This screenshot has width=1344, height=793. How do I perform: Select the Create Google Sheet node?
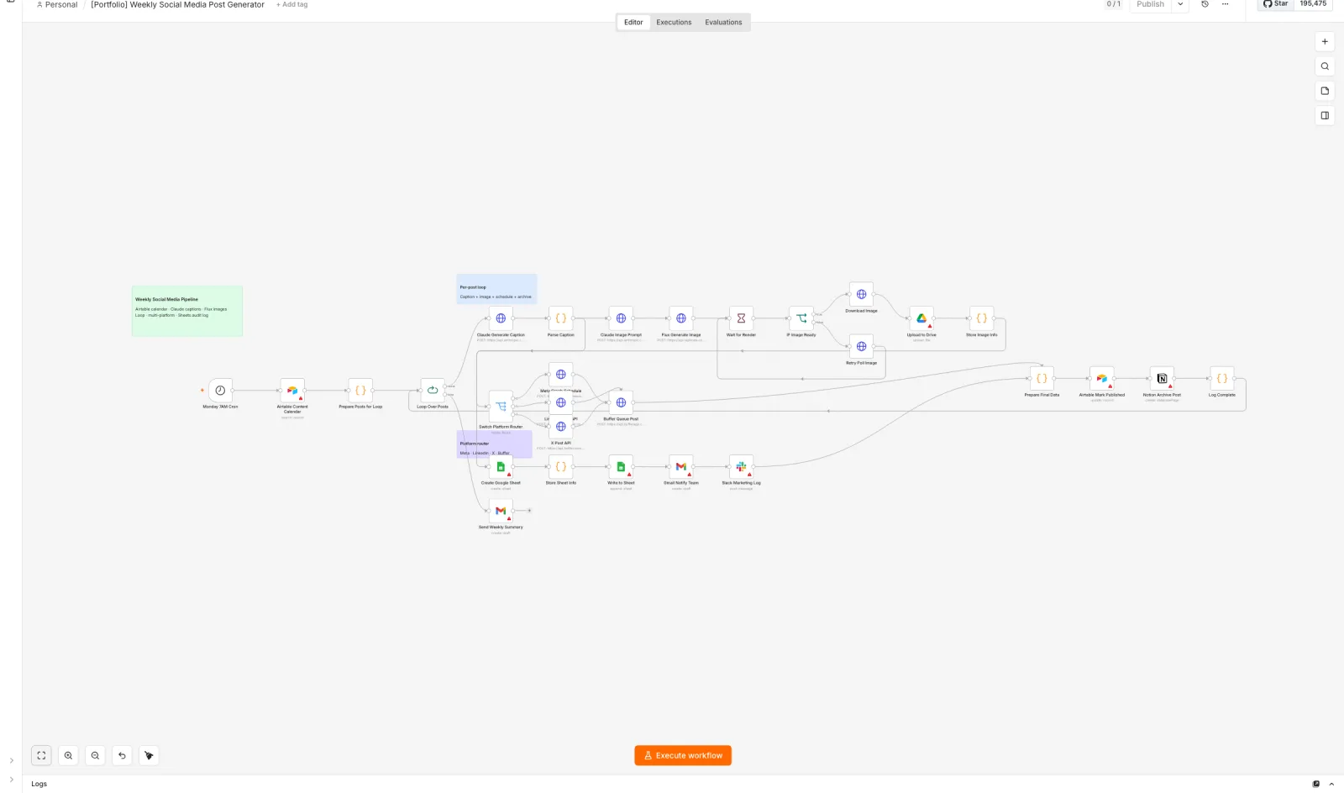click(501, 467)
